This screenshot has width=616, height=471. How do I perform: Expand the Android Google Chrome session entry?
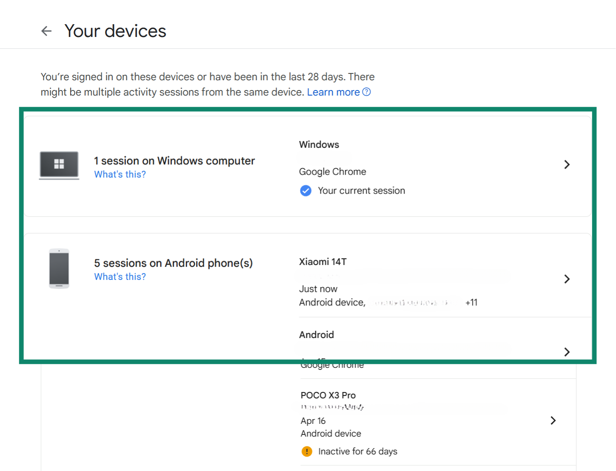[567, 352]
